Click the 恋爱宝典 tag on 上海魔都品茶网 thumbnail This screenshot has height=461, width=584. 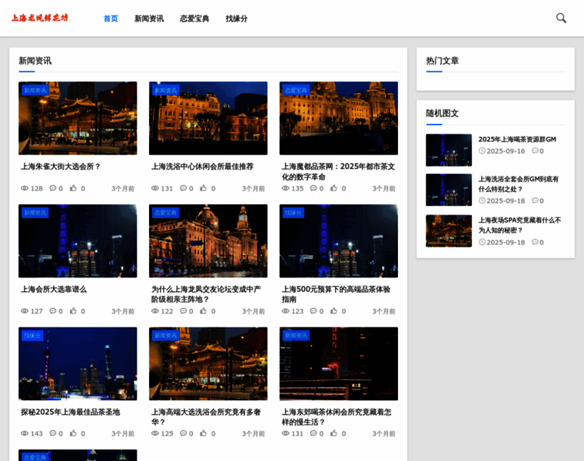pos(295,90)
